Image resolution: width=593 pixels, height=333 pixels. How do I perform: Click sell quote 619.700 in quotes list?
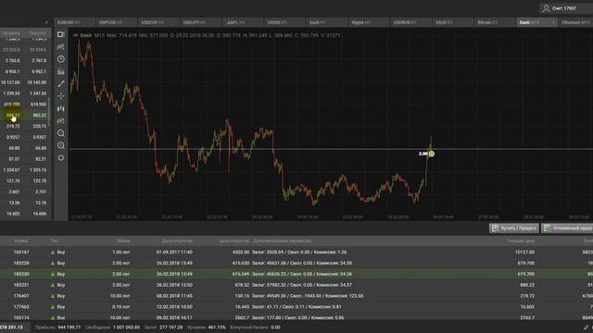[12, 105]
